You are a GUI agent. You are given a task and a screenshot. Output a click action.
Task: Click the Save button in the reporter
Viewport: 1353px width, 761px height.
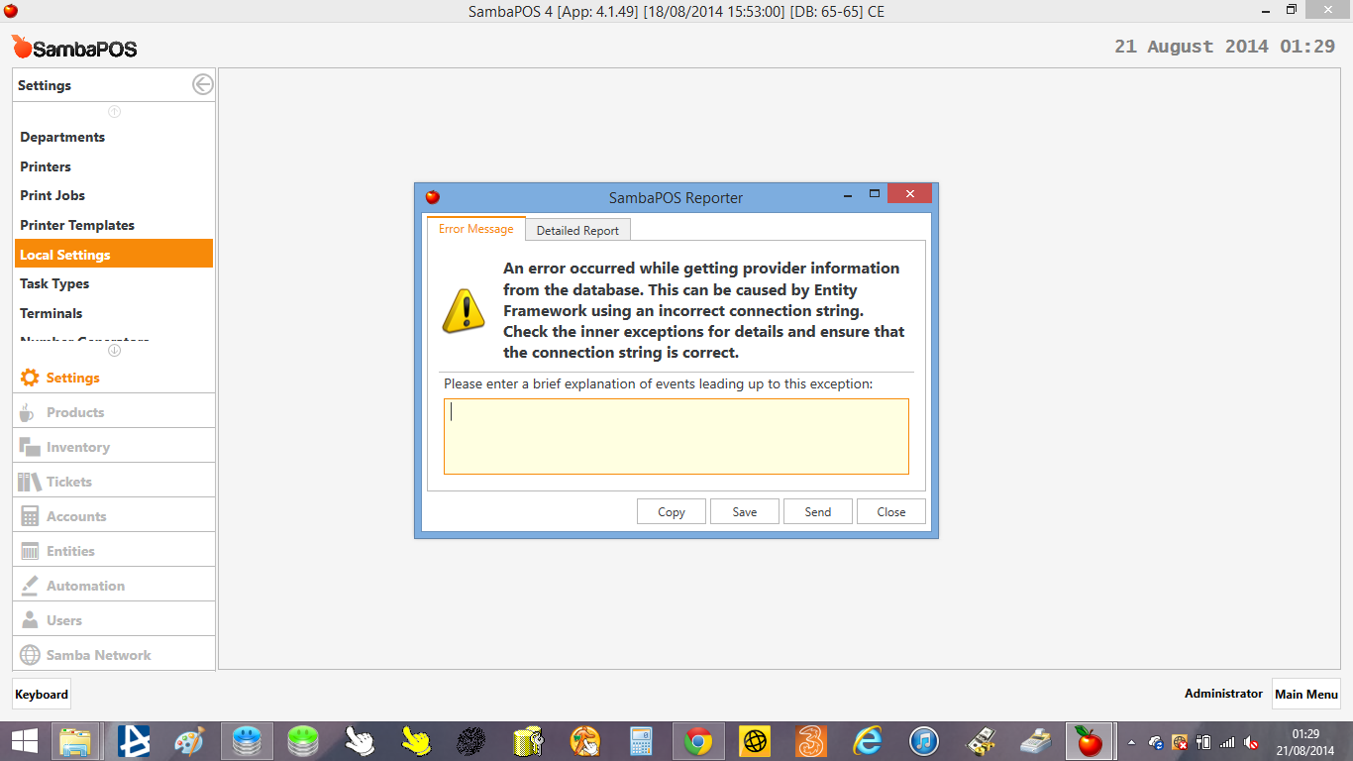[745, 511]
